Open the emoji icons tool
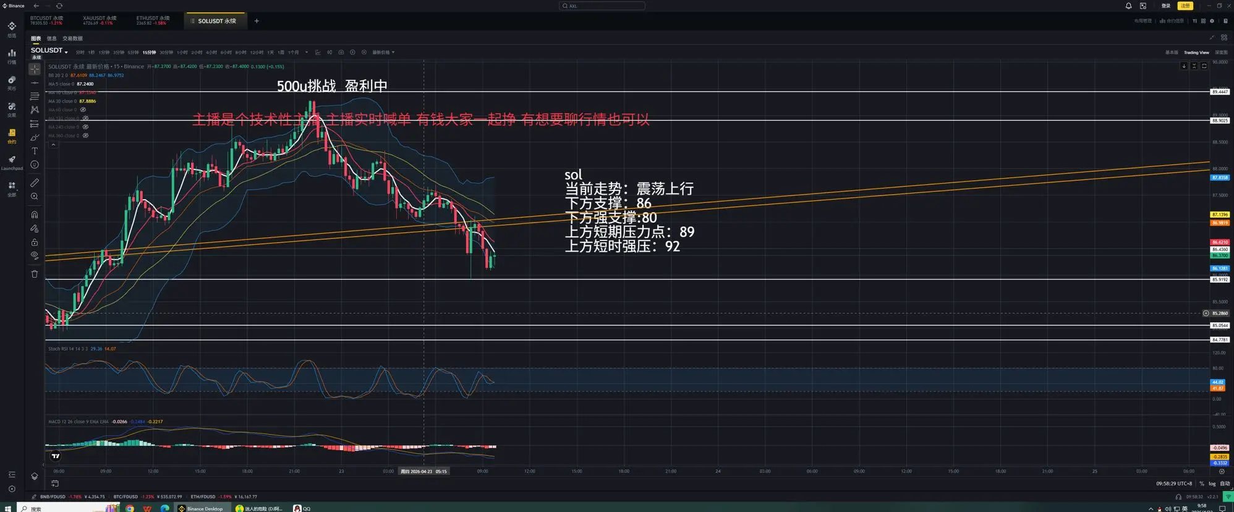Image resolution: width=1234 pixels, height=512 pixels. 35,164
